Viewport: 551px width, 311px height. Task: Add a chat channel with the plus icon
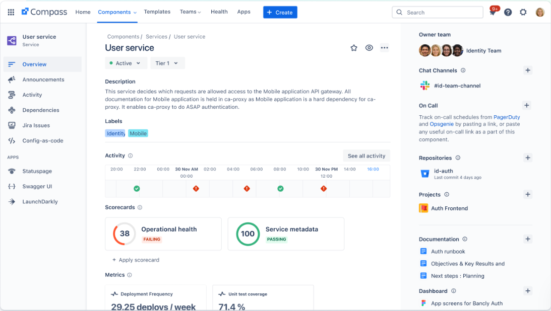click(528, 70)
